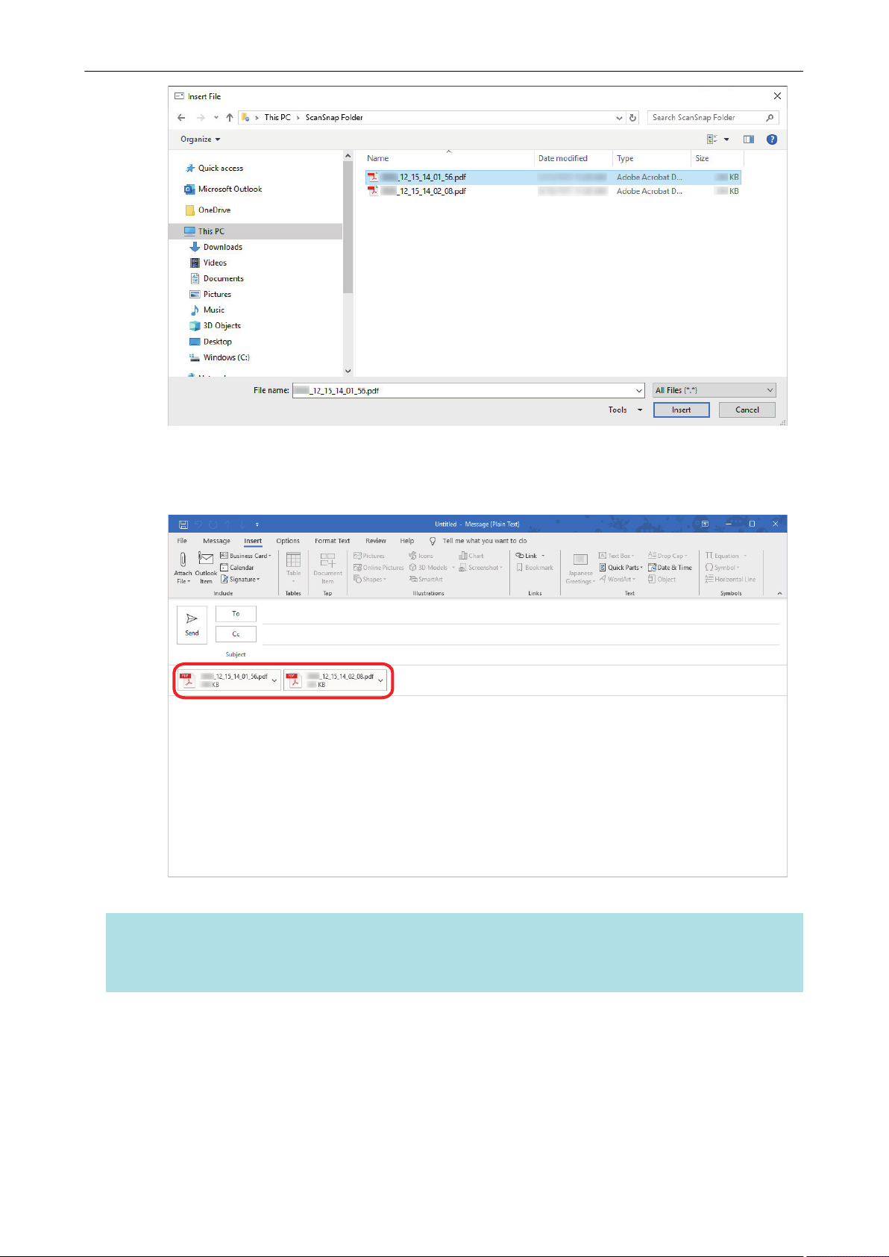
Task: Select Windows (C:) drive
Action: click(219, 357)
